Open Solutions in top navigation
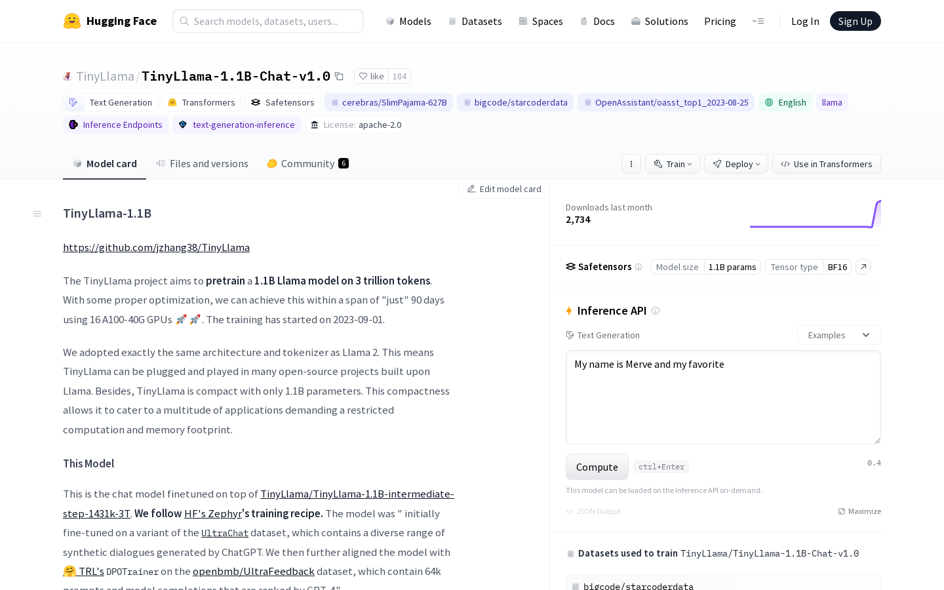This screenshot has height=590, width=944. pos(659,21)
